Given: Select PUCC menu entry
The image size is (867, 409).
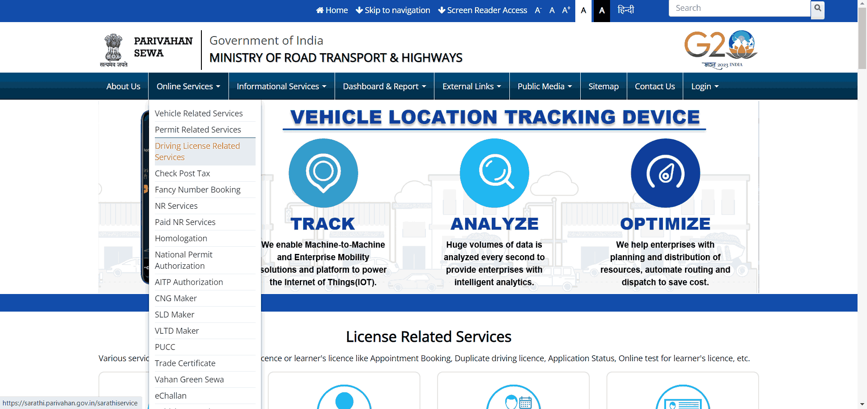Looking at the screenshot, I should pyautogui.click(x=205, y=347).
